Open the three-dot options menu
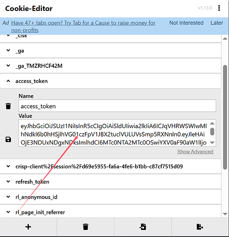This screenshot has height=237, width=229. pos(219,8)
